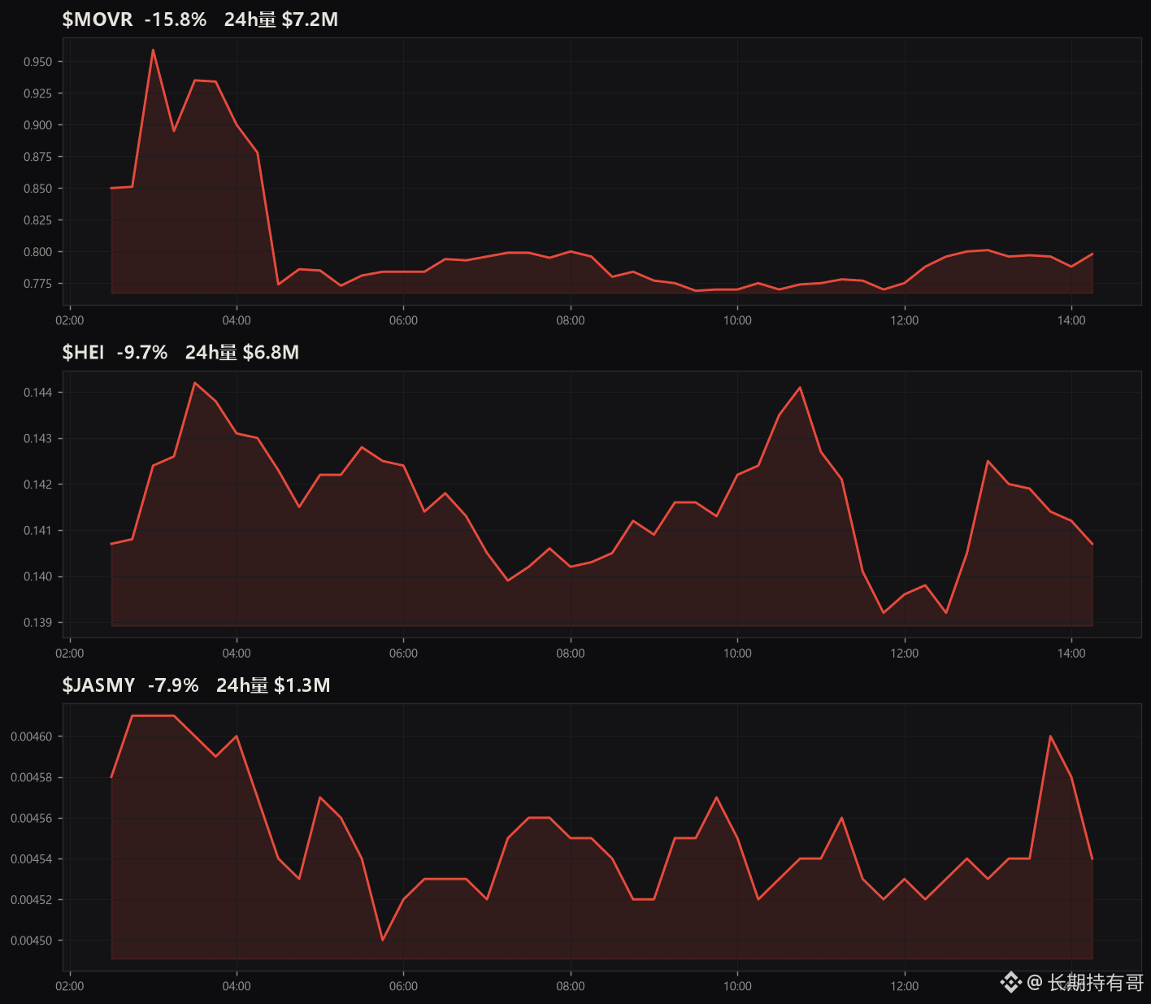Click the 14:00 time label under HEI chart
Viewport: 1151px width, 1004px height.
click(x=1071, y=654)
